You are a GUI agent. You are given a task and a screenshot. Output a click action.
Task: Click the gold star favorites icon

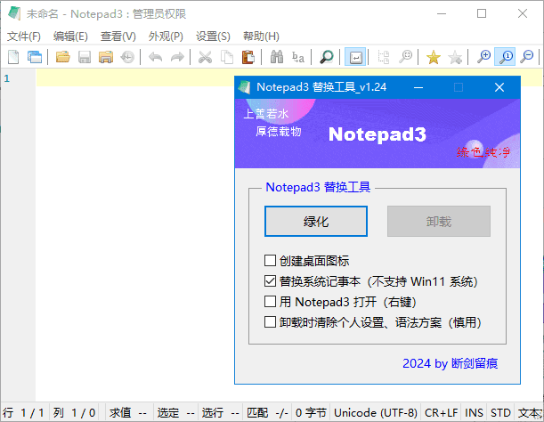pyautogui.click(x=434, y=57)
